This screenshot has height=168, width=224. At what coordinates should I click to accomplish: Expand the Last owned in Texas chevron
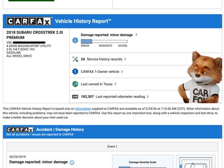(x=115, y=84)
